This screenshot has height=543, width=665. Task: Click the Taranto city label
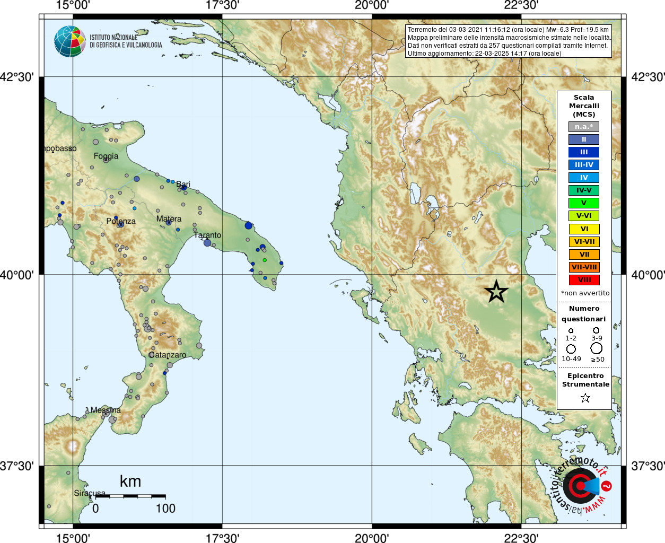(x=207, y=235)
